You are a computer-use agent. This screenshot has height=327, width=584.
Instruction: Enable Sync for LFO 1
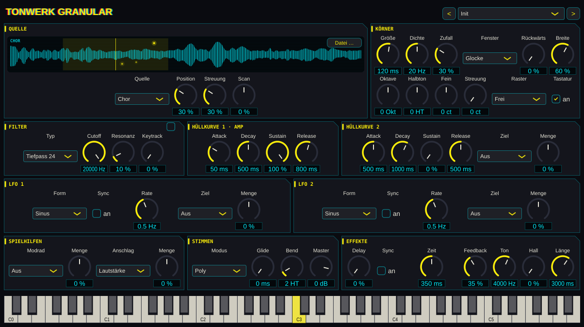97,213
